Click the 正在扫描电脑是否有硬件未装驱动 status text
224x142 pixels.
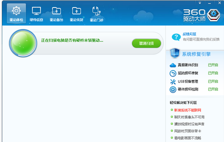pyautogui.click(x=72, y=41)
